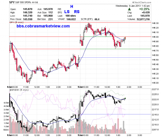Screen dimensions: 162x137
Task: Click the SPY (5 min) chart label
Action: coord(17,22)
